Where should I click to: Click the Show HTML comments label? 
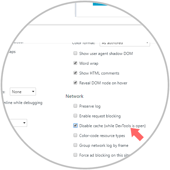[99, 73]
